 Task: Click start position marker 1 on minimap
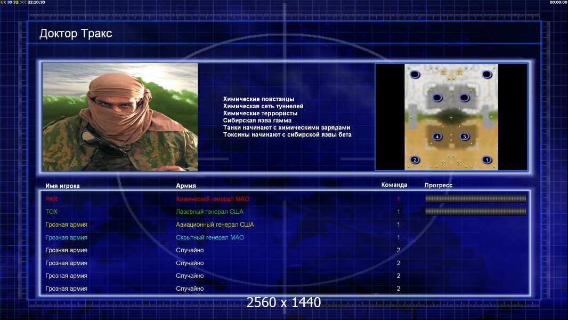point(487,160)
